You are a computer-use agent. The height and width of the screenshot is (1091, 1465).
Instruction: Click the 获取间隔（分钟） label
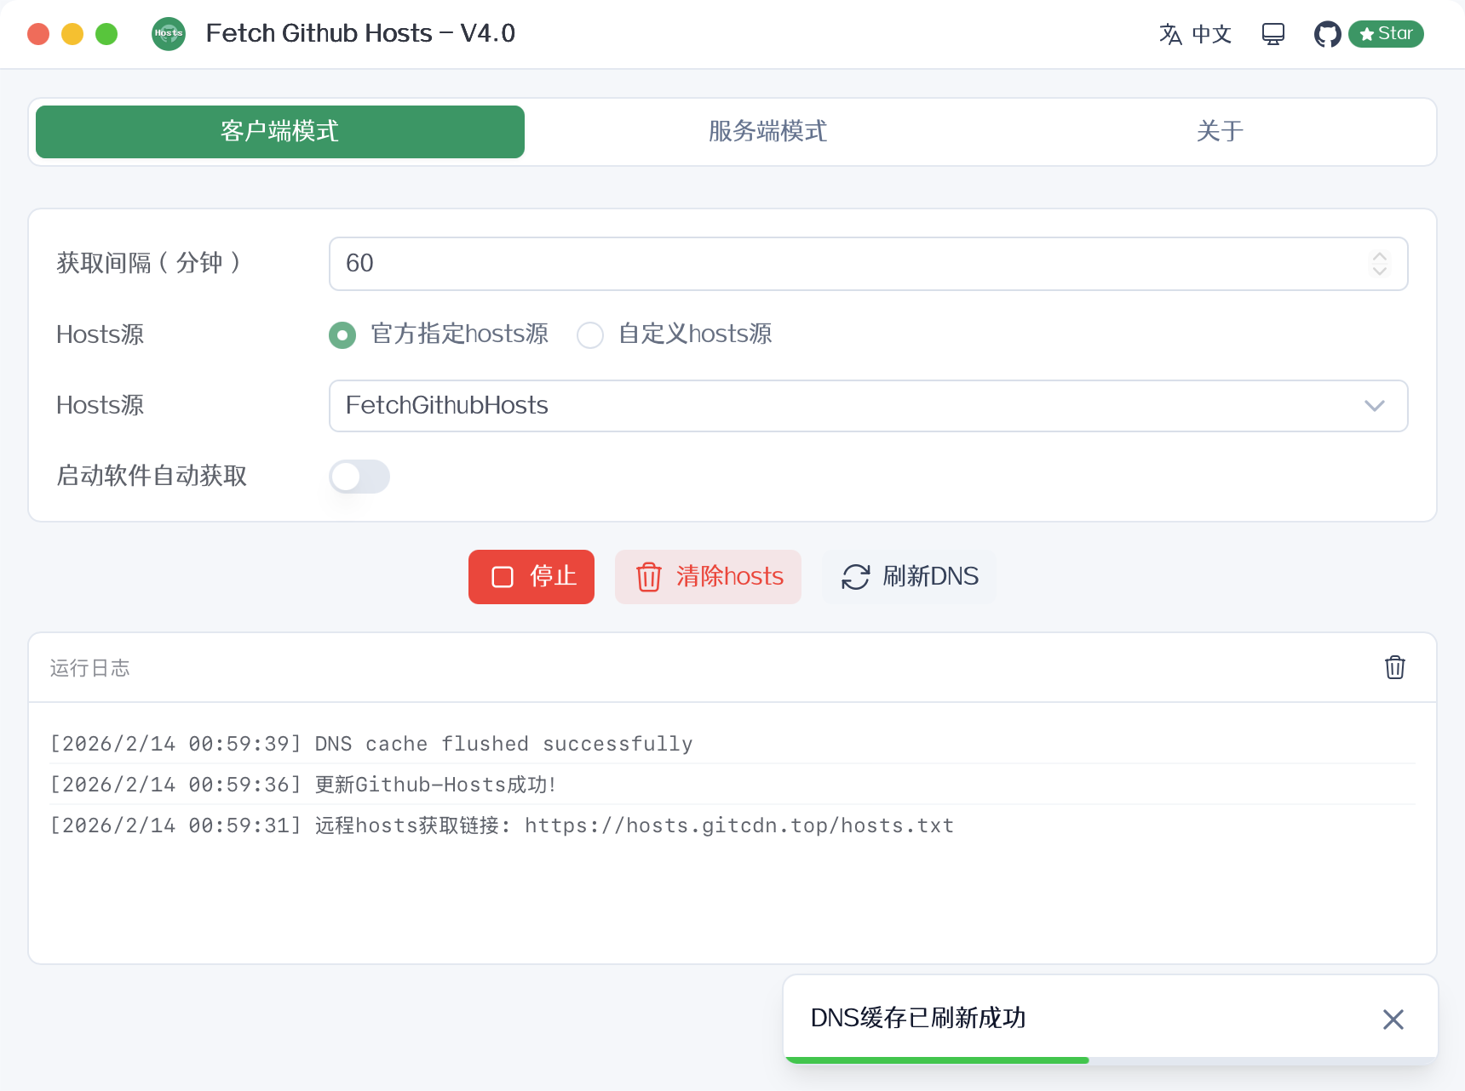tap(150, 263)
